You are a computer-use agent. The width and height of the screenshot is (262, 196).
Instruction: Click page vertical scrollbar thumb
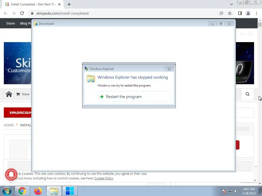260,25
